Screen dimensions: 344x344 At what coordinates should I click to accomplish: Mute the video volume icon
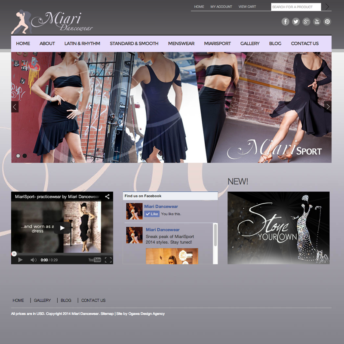[34, 260]
